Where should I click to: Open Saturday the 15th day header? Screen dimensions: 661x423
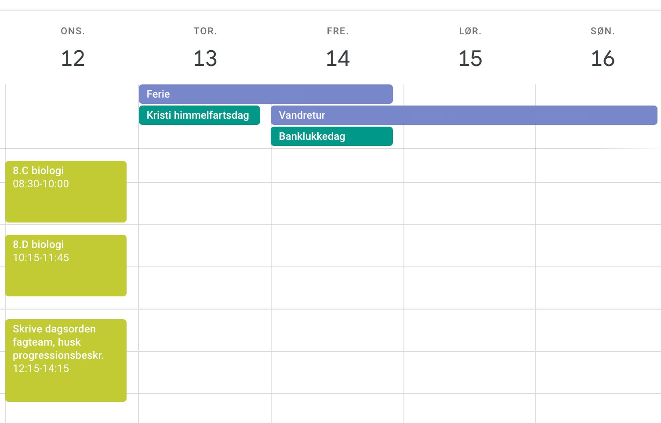click(470, 58)
